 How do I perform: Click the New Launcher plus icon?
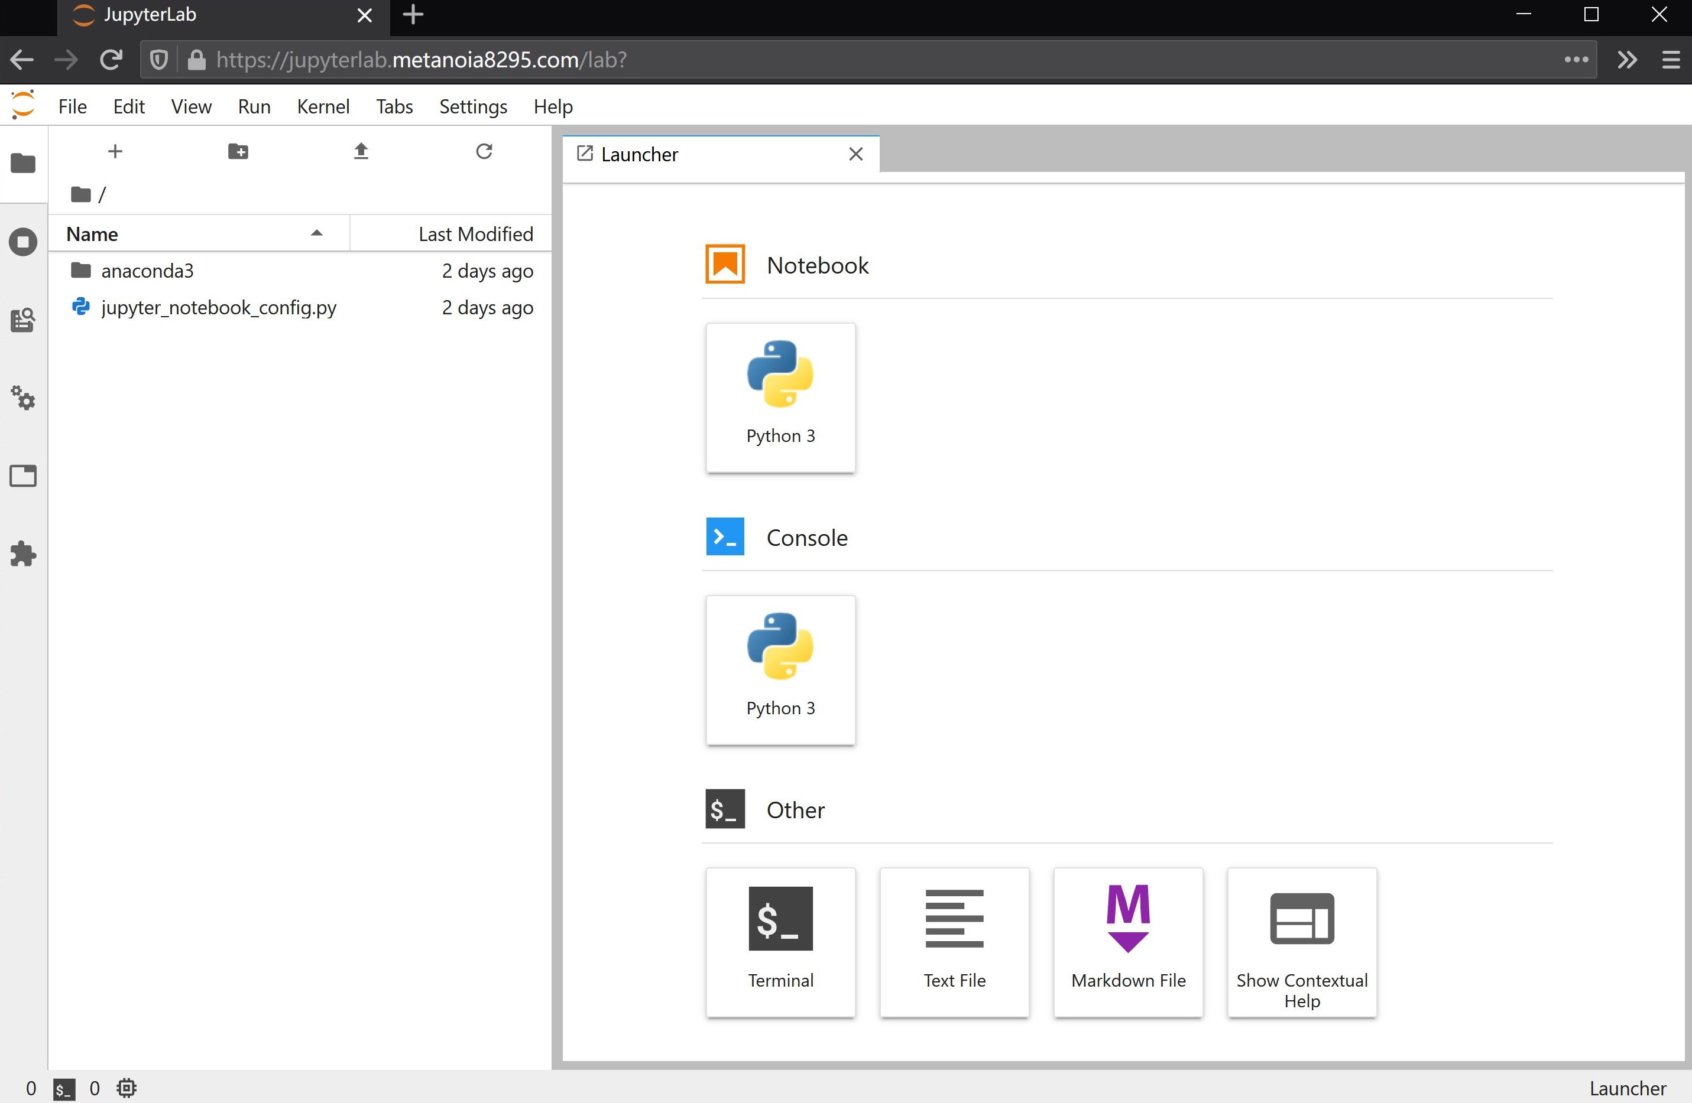[115, 151]
